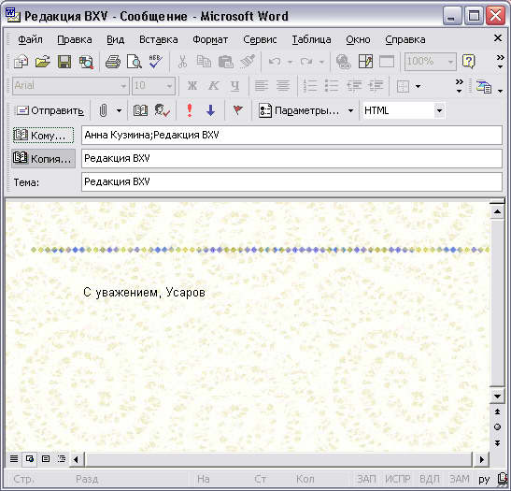Open the Print Preview icon

click(134, 62)
